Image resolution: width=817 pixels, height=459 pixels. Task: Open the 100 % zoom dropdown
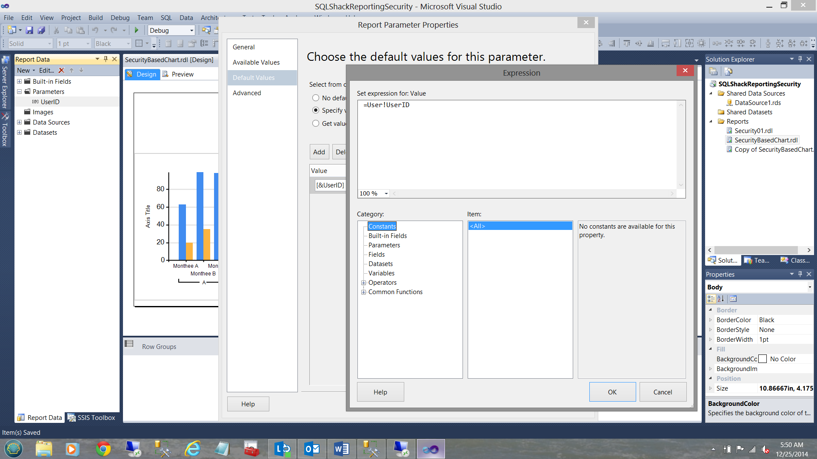pos(386,194)
